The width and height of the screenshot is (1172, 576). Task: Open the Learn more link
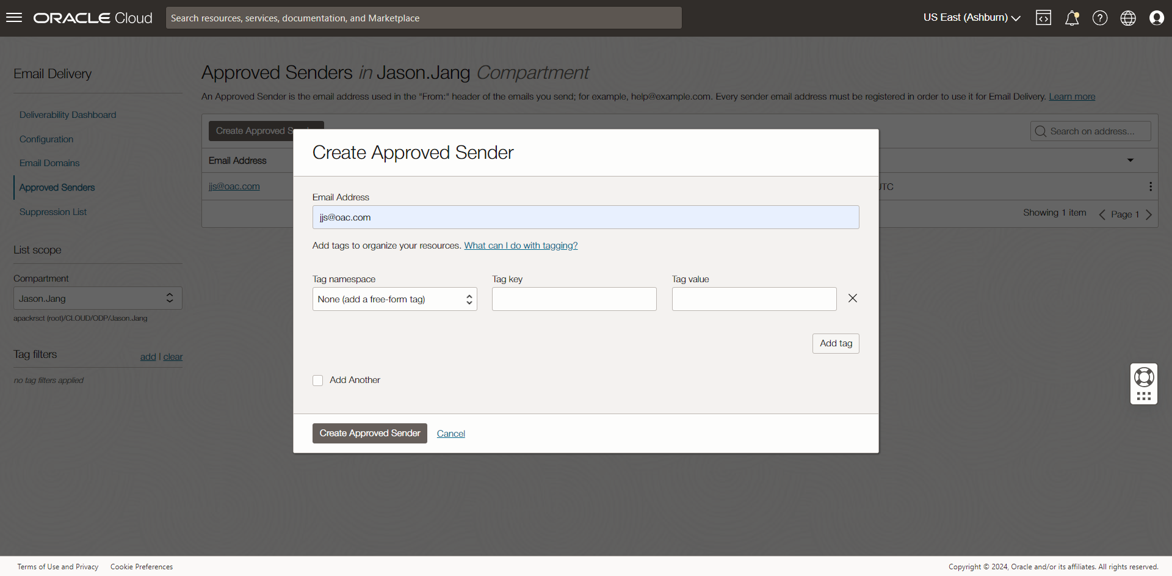coord(1072,97)
